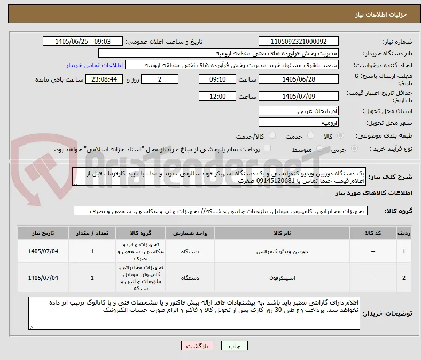Click quantity 1 in دوربین ویدئو کنفرانس row
Image resolution: width=421 pixels, height=360 pixels.
click(92, 251)
